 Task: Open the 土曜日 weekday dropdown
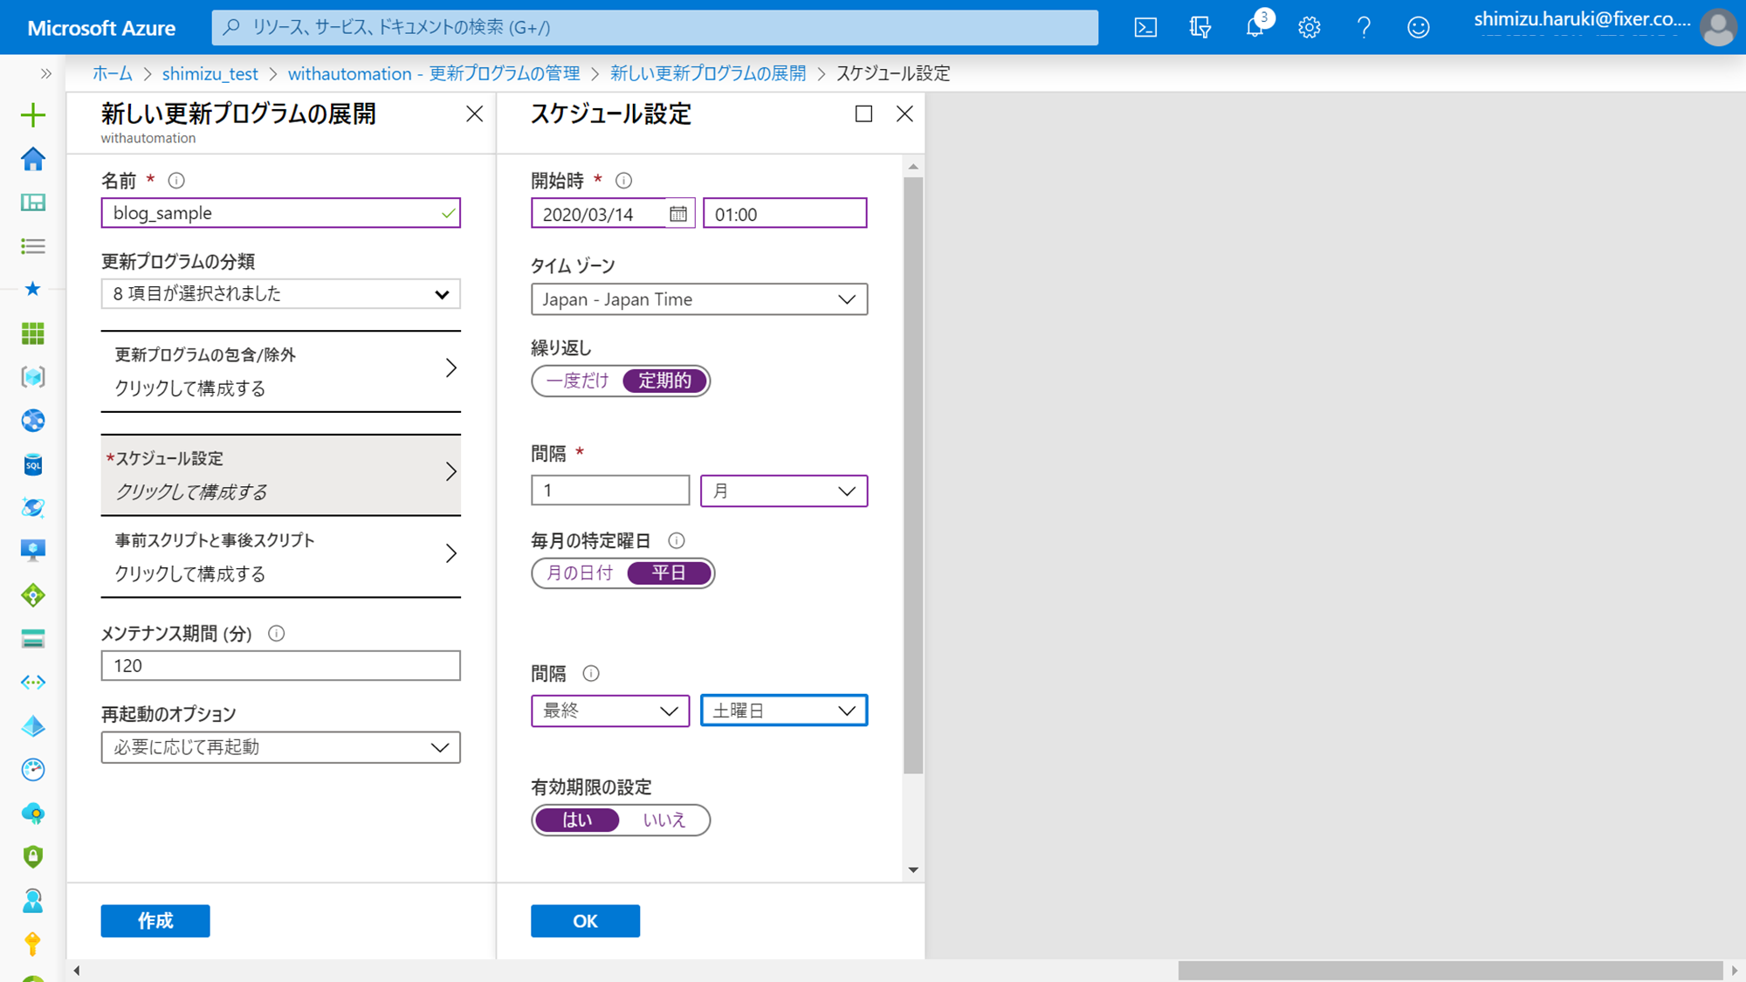tap(783, 711)
